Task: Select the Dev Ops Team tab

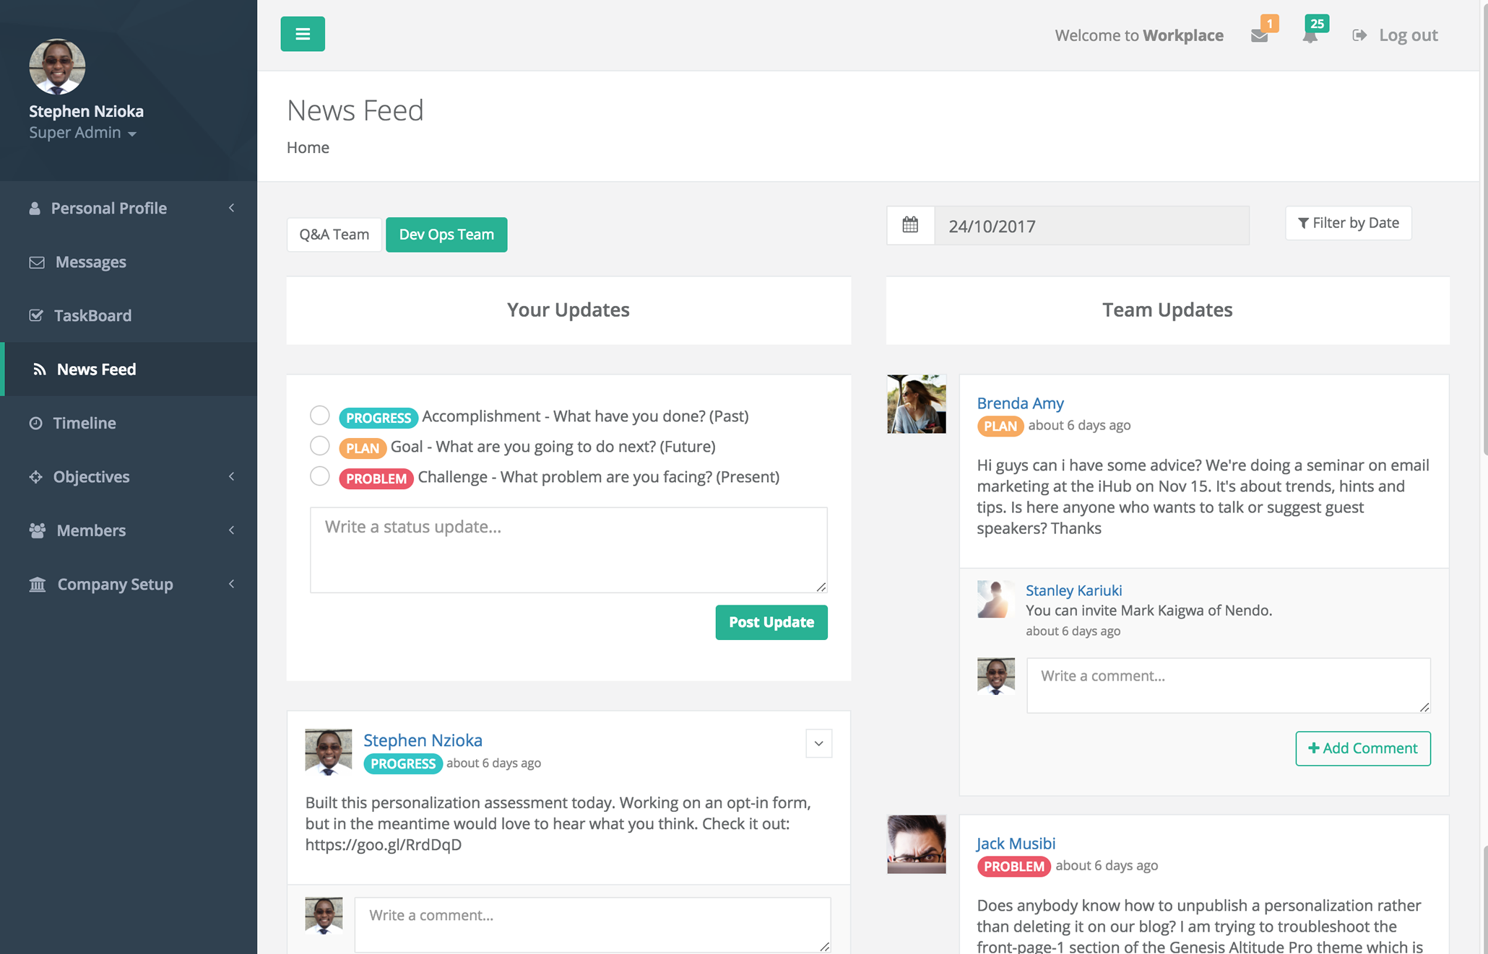Action: coord(446,235)
